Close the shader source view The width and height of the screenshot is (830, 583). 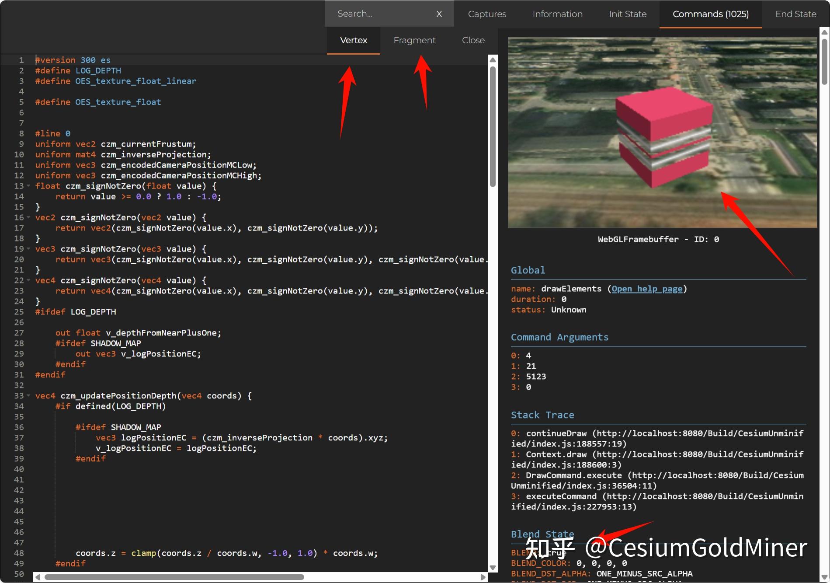click(x=472, y=40)
